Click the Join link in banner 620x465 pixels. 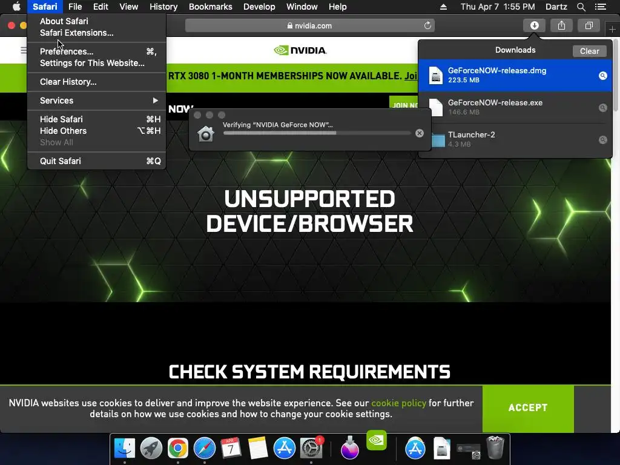[411, 76]
